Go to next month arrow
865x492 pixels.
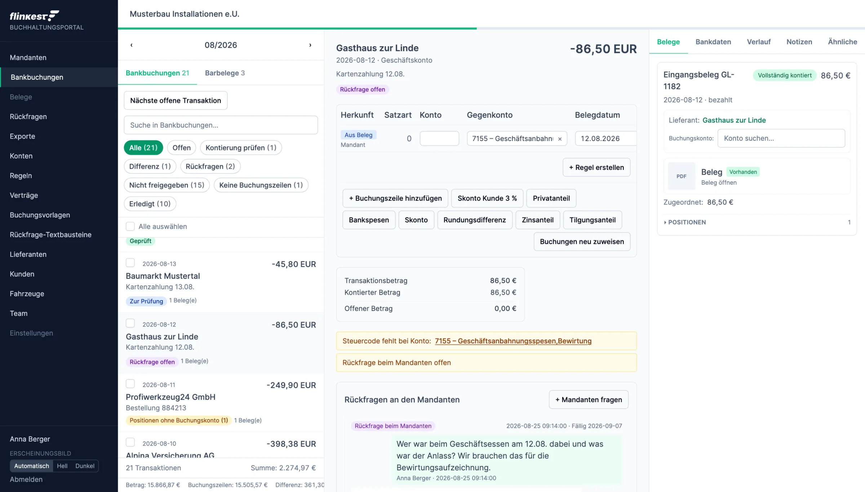point(310,45)
